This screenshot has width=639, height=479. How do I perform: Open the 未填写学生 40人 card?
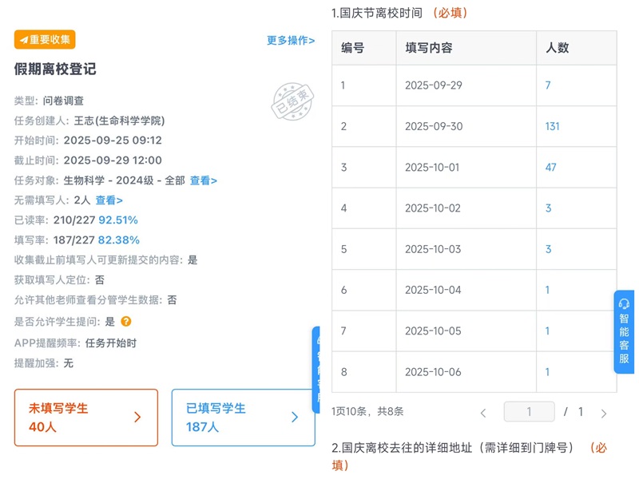tap(85, 417)
